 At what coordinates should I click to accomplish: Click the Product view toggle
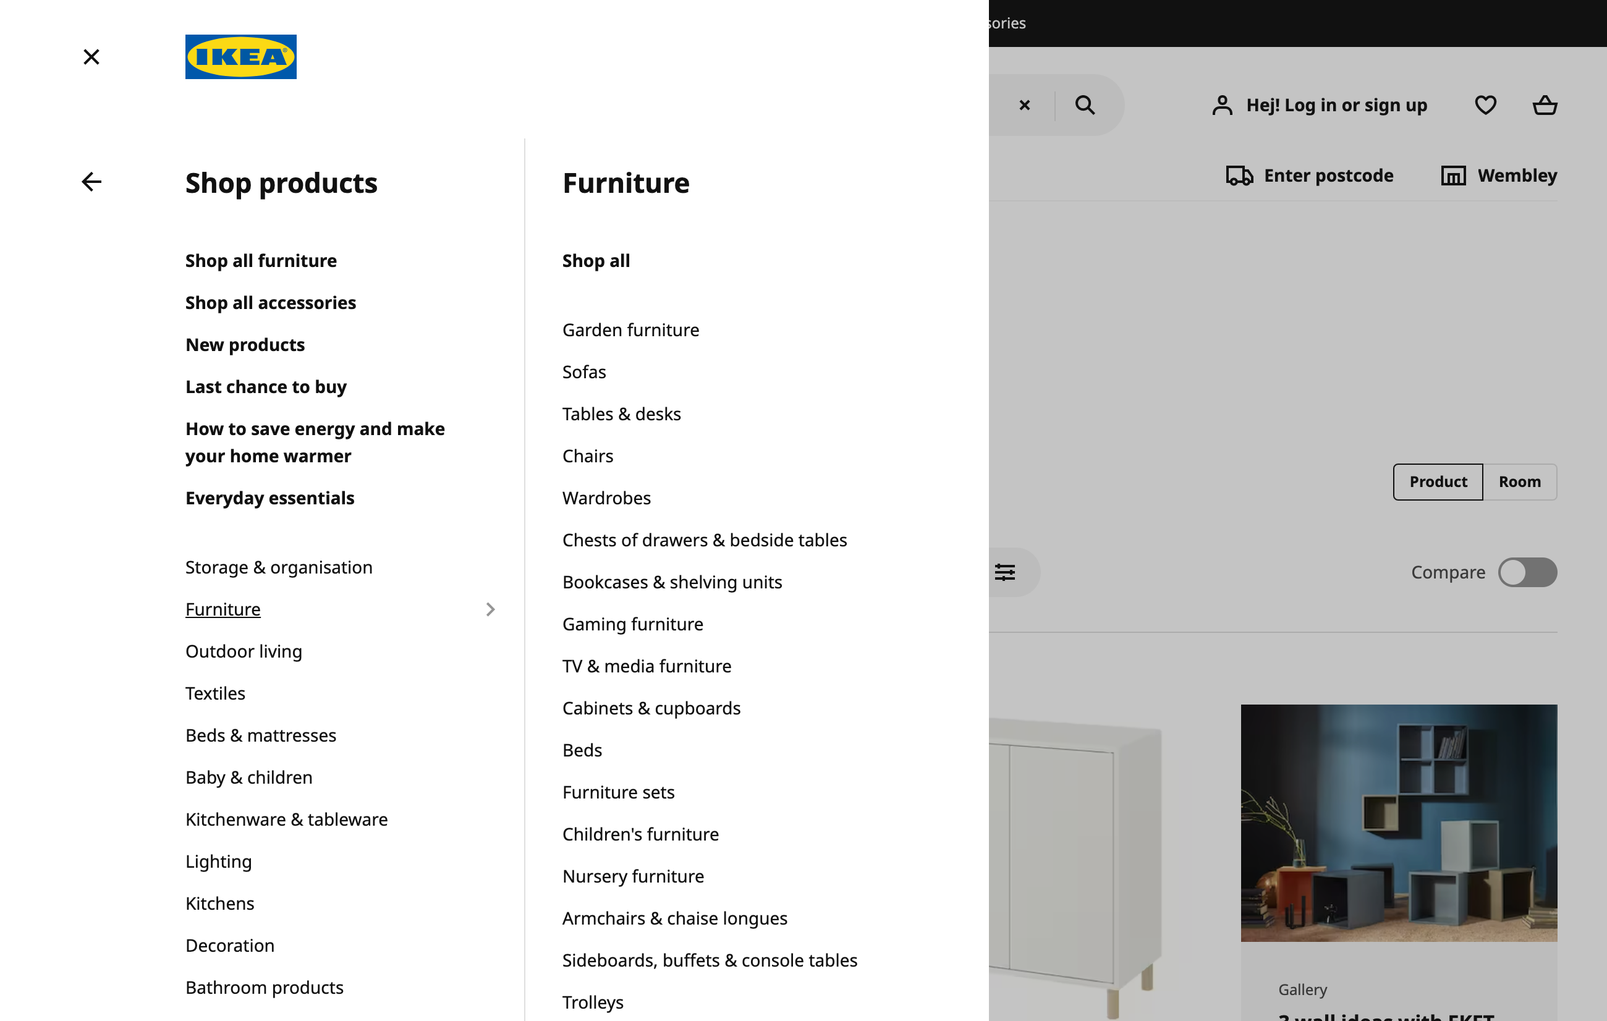pos(1438,481)
